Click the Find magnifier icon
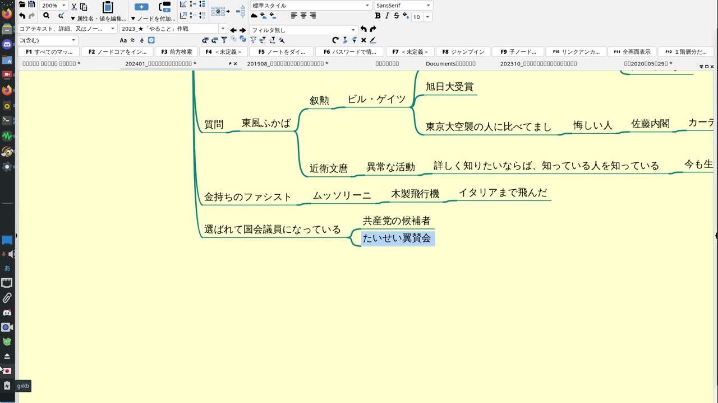 coord(46,16)
